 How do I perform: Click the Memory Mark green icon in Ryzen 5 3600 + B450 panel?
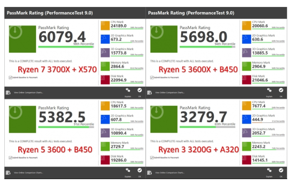105,147
